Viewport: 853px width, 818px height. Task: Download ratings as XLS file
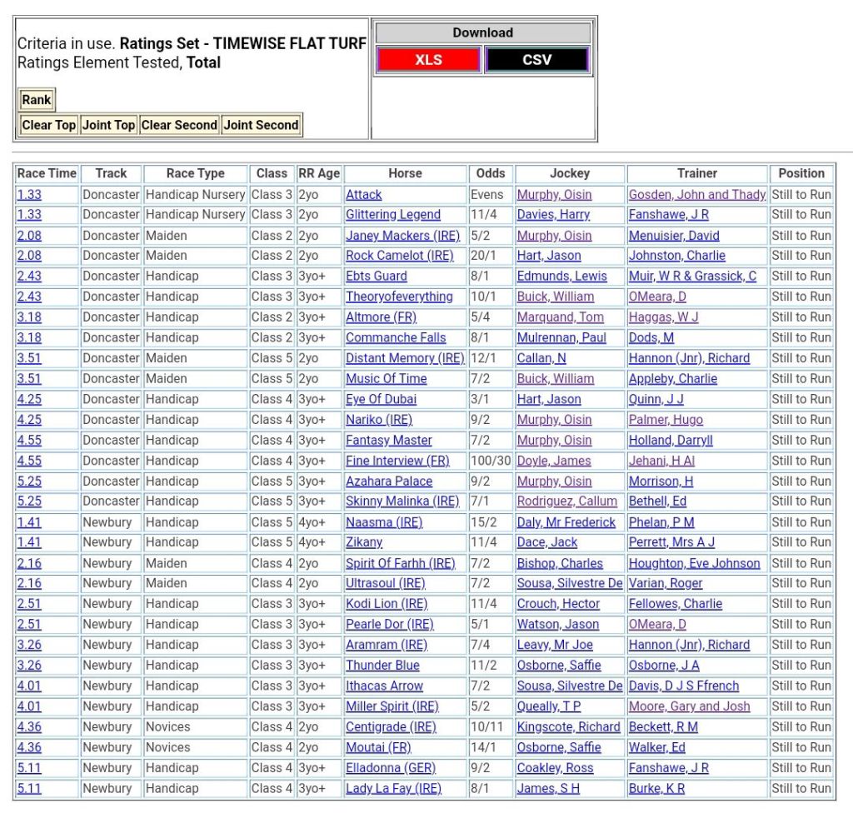tap(428, 60)
